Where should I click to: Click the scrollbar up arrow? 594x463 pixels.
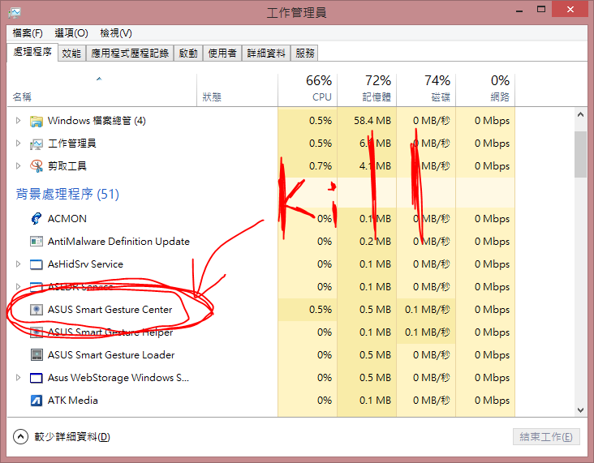coord(580,114)
